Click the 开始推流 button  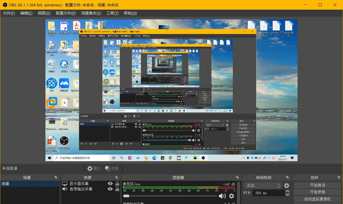(317, 185)
